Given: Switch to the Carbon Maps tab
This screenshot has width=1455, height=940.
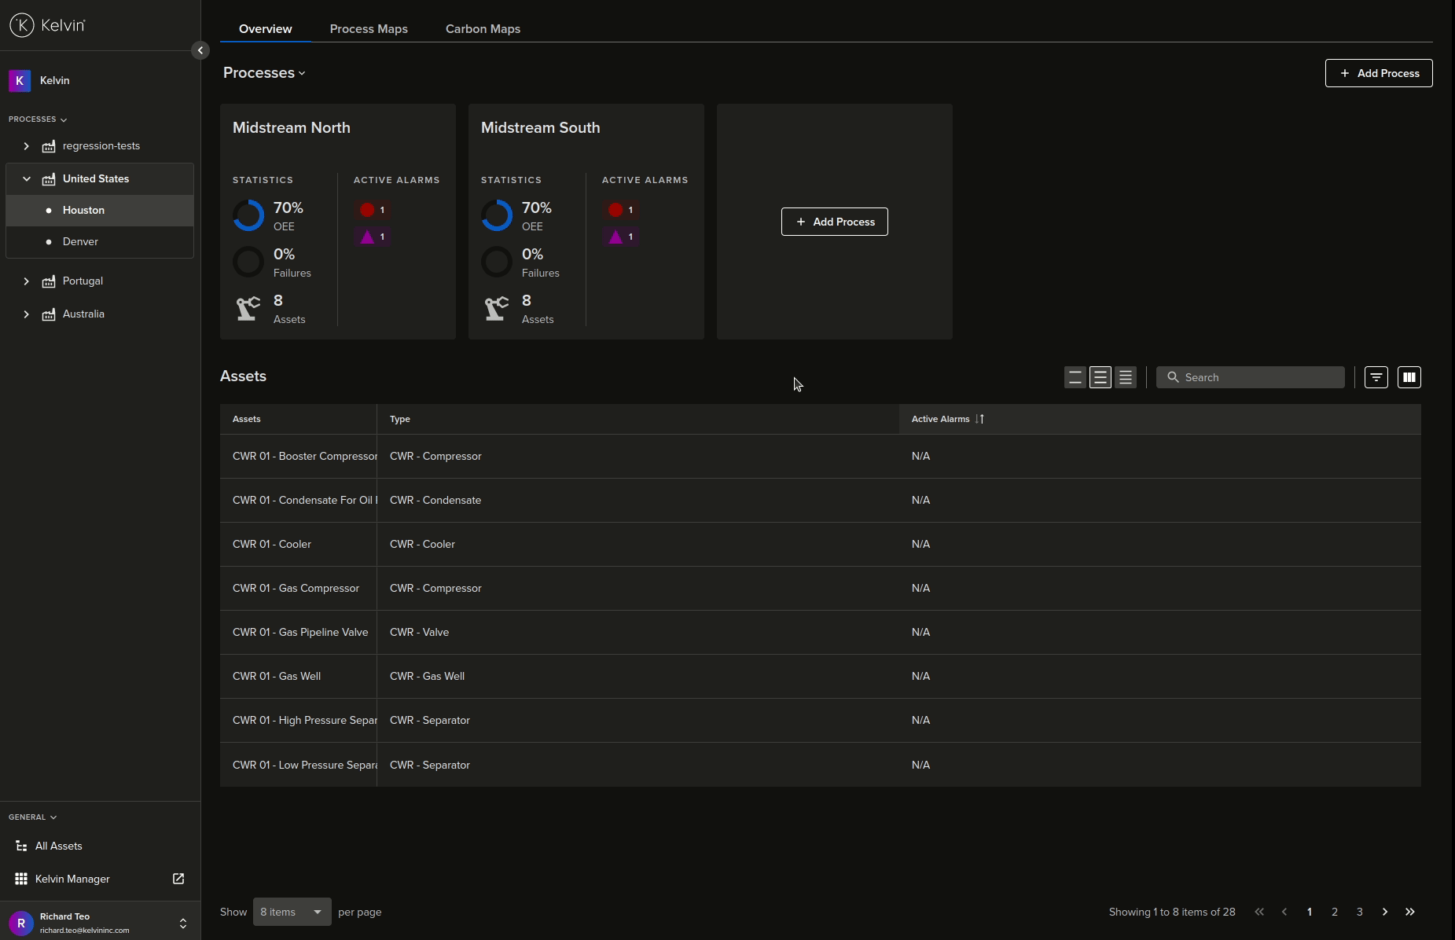Looking at the screenshot, I should 482,28.
